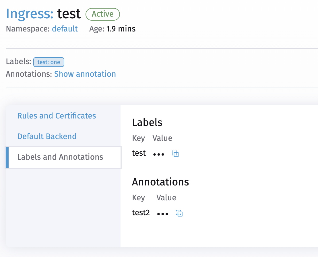The height and width of the screenshot is (257, 318).
Task: Click the Value column header under Annotations
Action: [166, 197]
